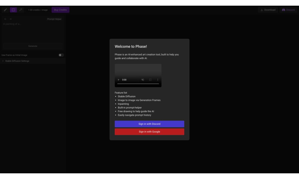Click the '1.00 credits / image' label
Screen dimensions: 299x179
click(x=38, y=10)
